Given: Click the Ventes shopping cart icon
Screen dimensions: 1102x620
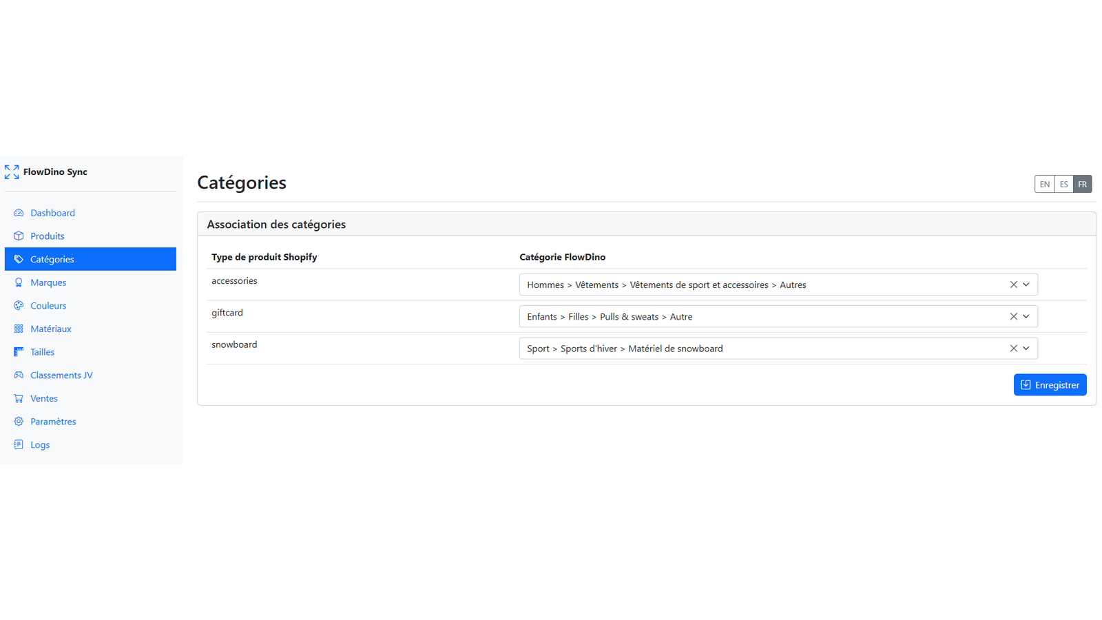Looking at the screenshot, I should (x=19, y=398).
